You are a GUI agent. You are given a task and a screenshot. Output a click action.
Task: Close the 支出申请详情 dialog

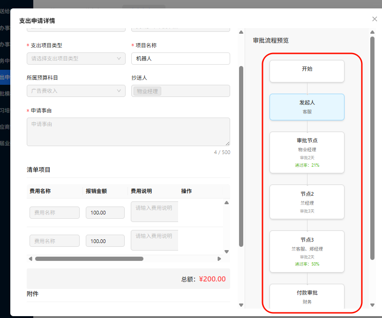tap(375, 19)
